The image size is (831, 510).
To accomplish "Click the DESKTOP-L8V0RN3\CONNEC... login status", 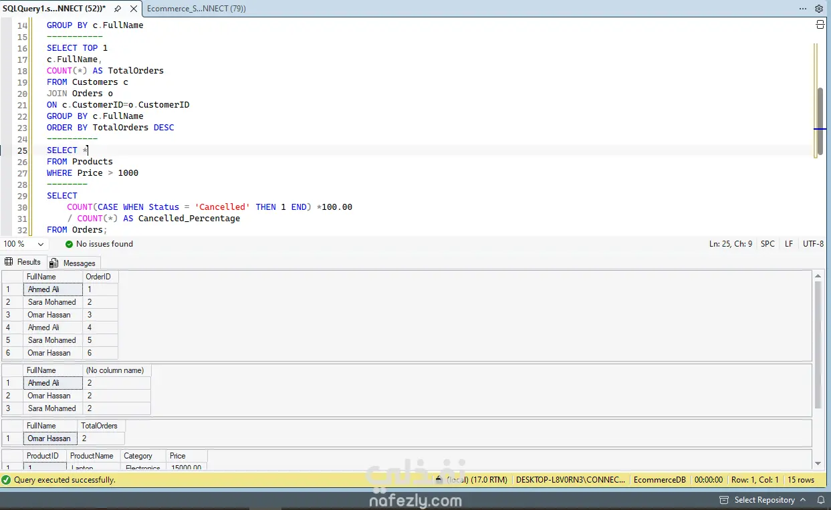I will [571, 480].
